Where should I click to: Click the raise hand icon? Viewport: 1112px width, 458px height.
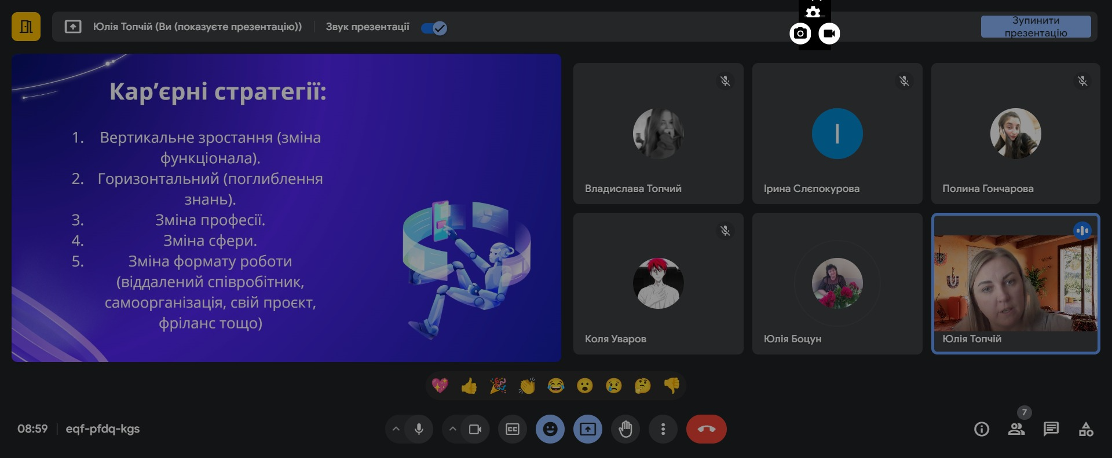tap(625, 429)
